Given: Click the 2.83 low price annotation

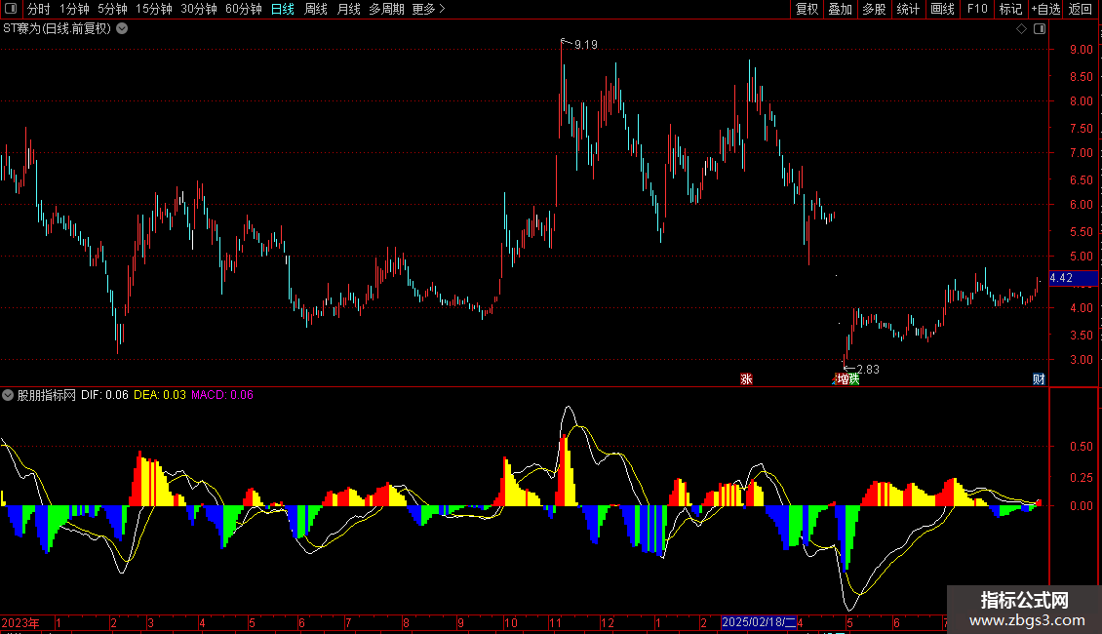Looking at the screenshot, I should coord(868,370).
